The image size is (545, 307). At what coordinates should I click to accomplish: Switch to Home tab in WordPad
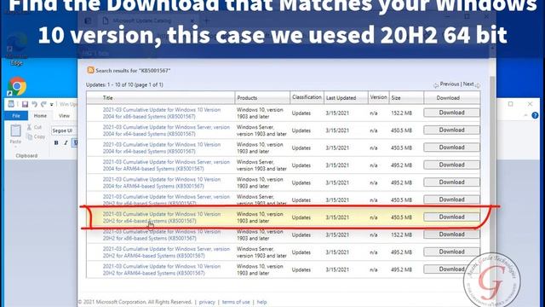(x=40, y=116)
